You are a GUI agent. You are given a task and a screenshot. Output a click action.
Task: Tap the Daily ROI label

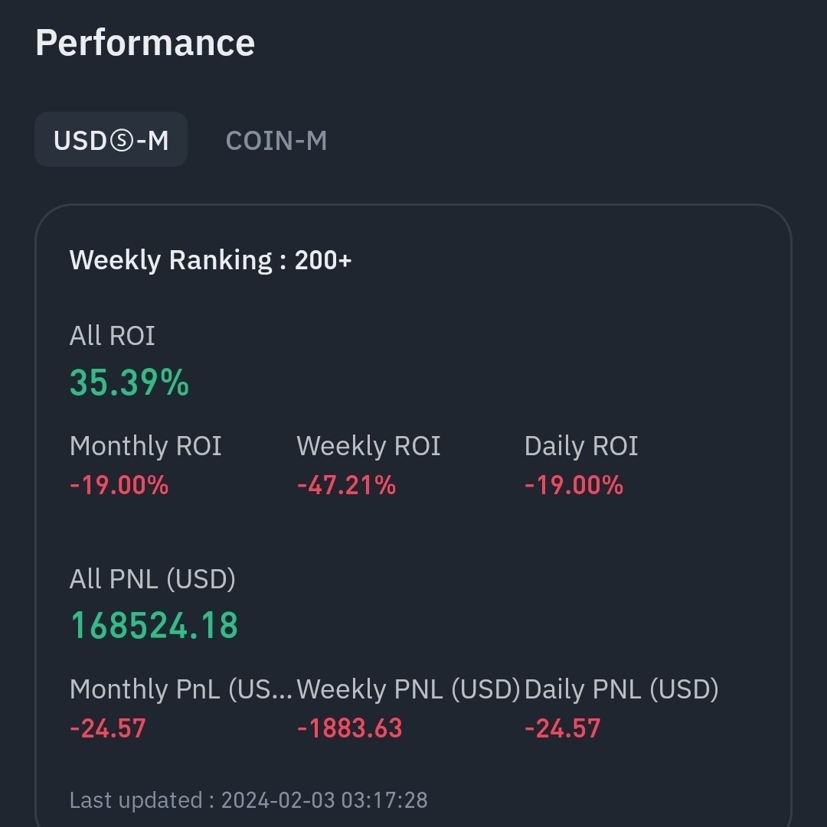pos(581,446)
